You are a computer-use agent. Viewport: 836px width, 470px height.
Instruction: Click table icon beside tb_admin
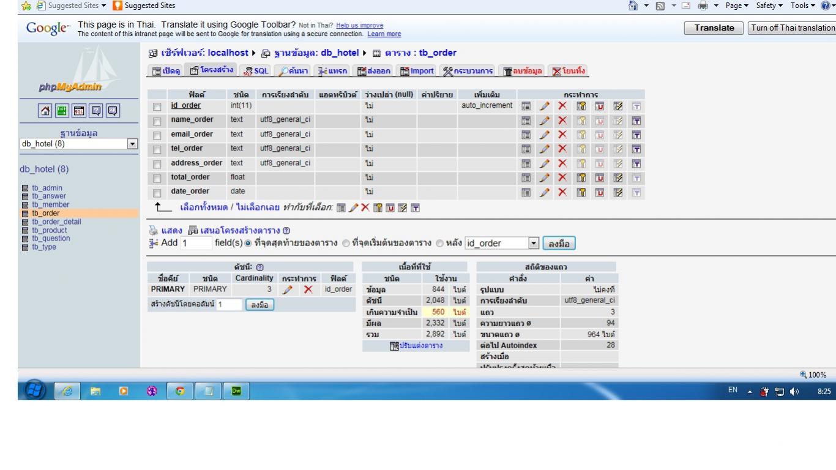(x=24, y=188)
